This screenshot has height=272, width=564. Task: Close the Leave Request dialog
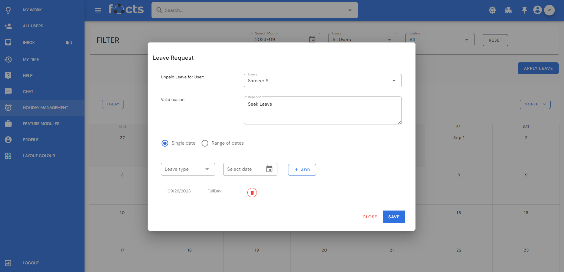(x=370, y=217)
